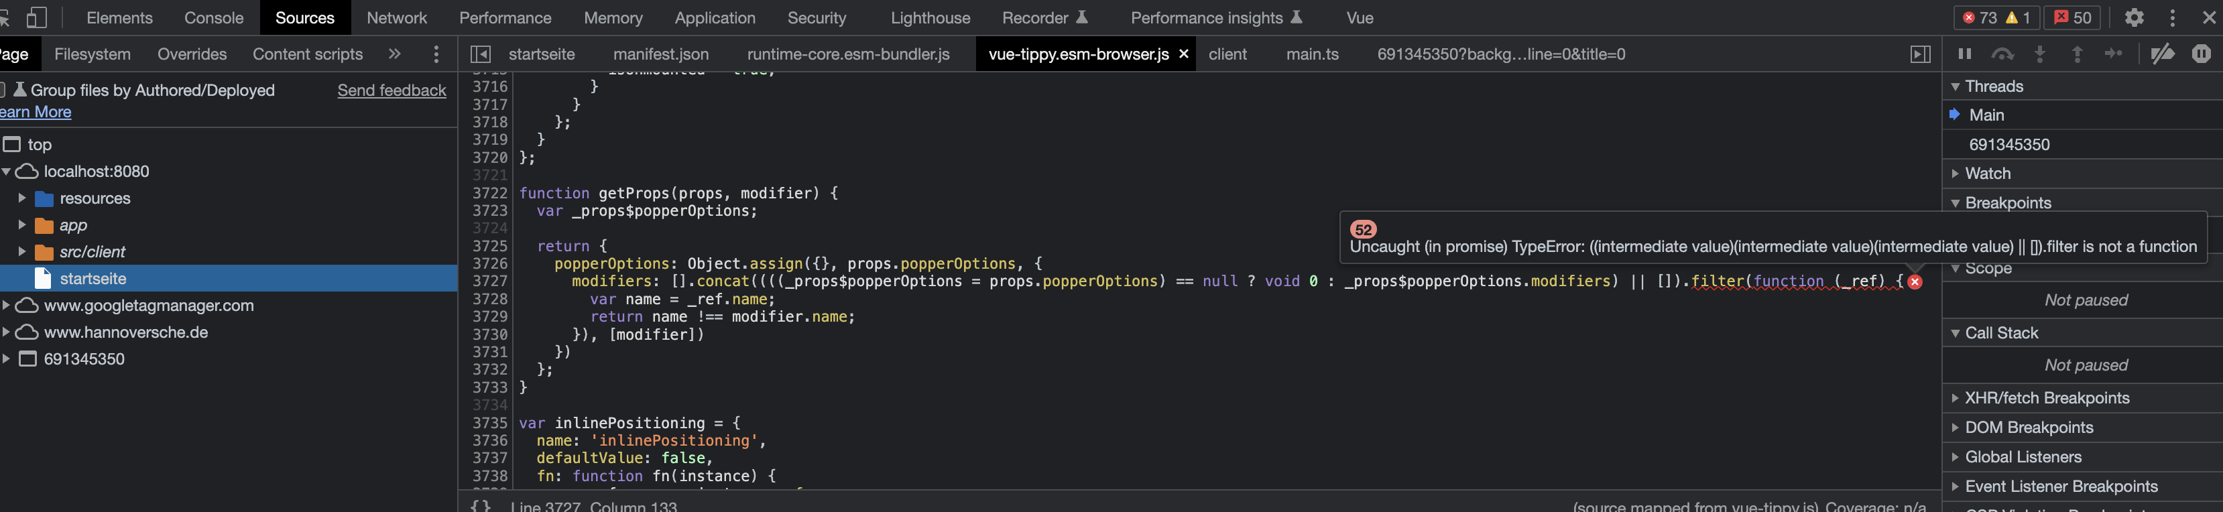Step into next function call
This screenshot has width=2223, height=512.
2040,54
